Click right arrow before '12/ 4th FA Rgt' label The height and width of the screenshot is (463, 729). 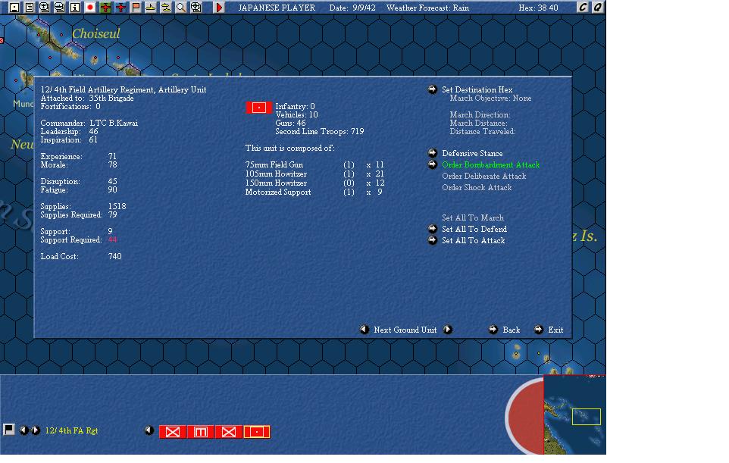pyautogui.click(x=36, y=430)
